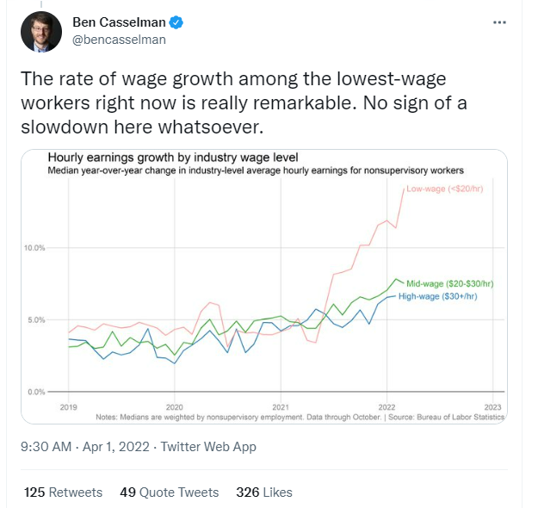Click the Bureau of Labor Statistics source note

(447, 417)
